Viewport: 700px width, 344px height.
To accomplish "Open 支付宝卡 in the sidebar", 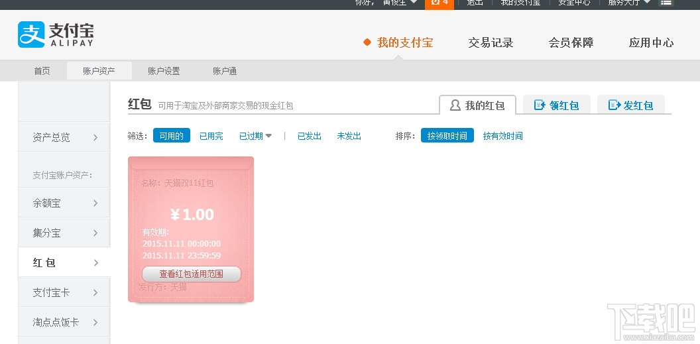I will click(64, 292).
